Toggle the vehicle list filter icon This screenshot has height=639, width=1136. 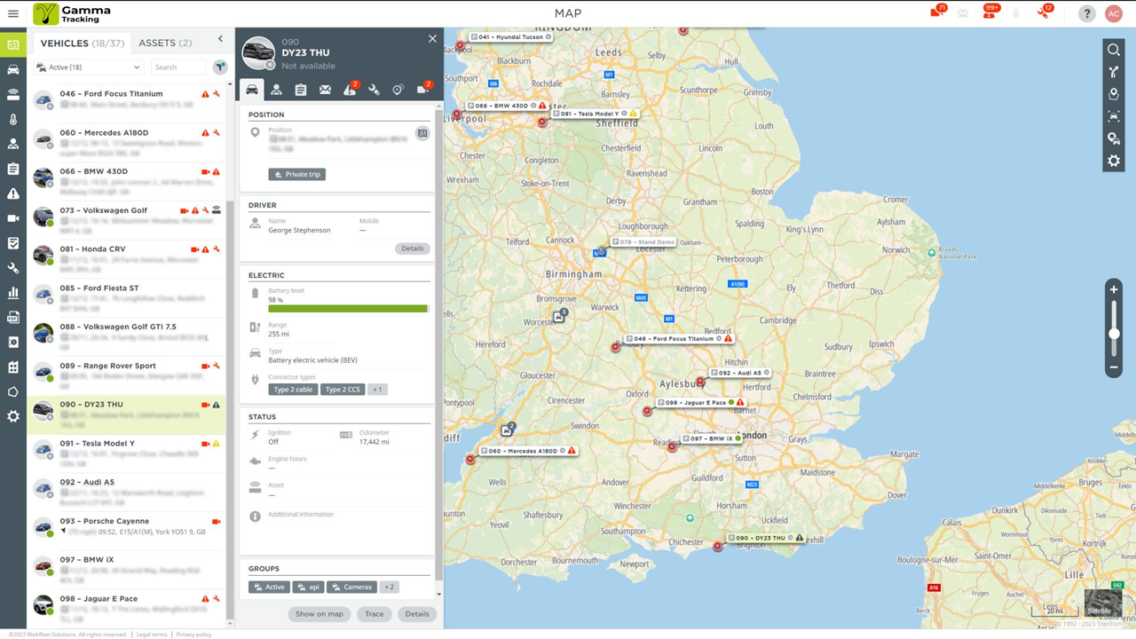tap(220, 67)
